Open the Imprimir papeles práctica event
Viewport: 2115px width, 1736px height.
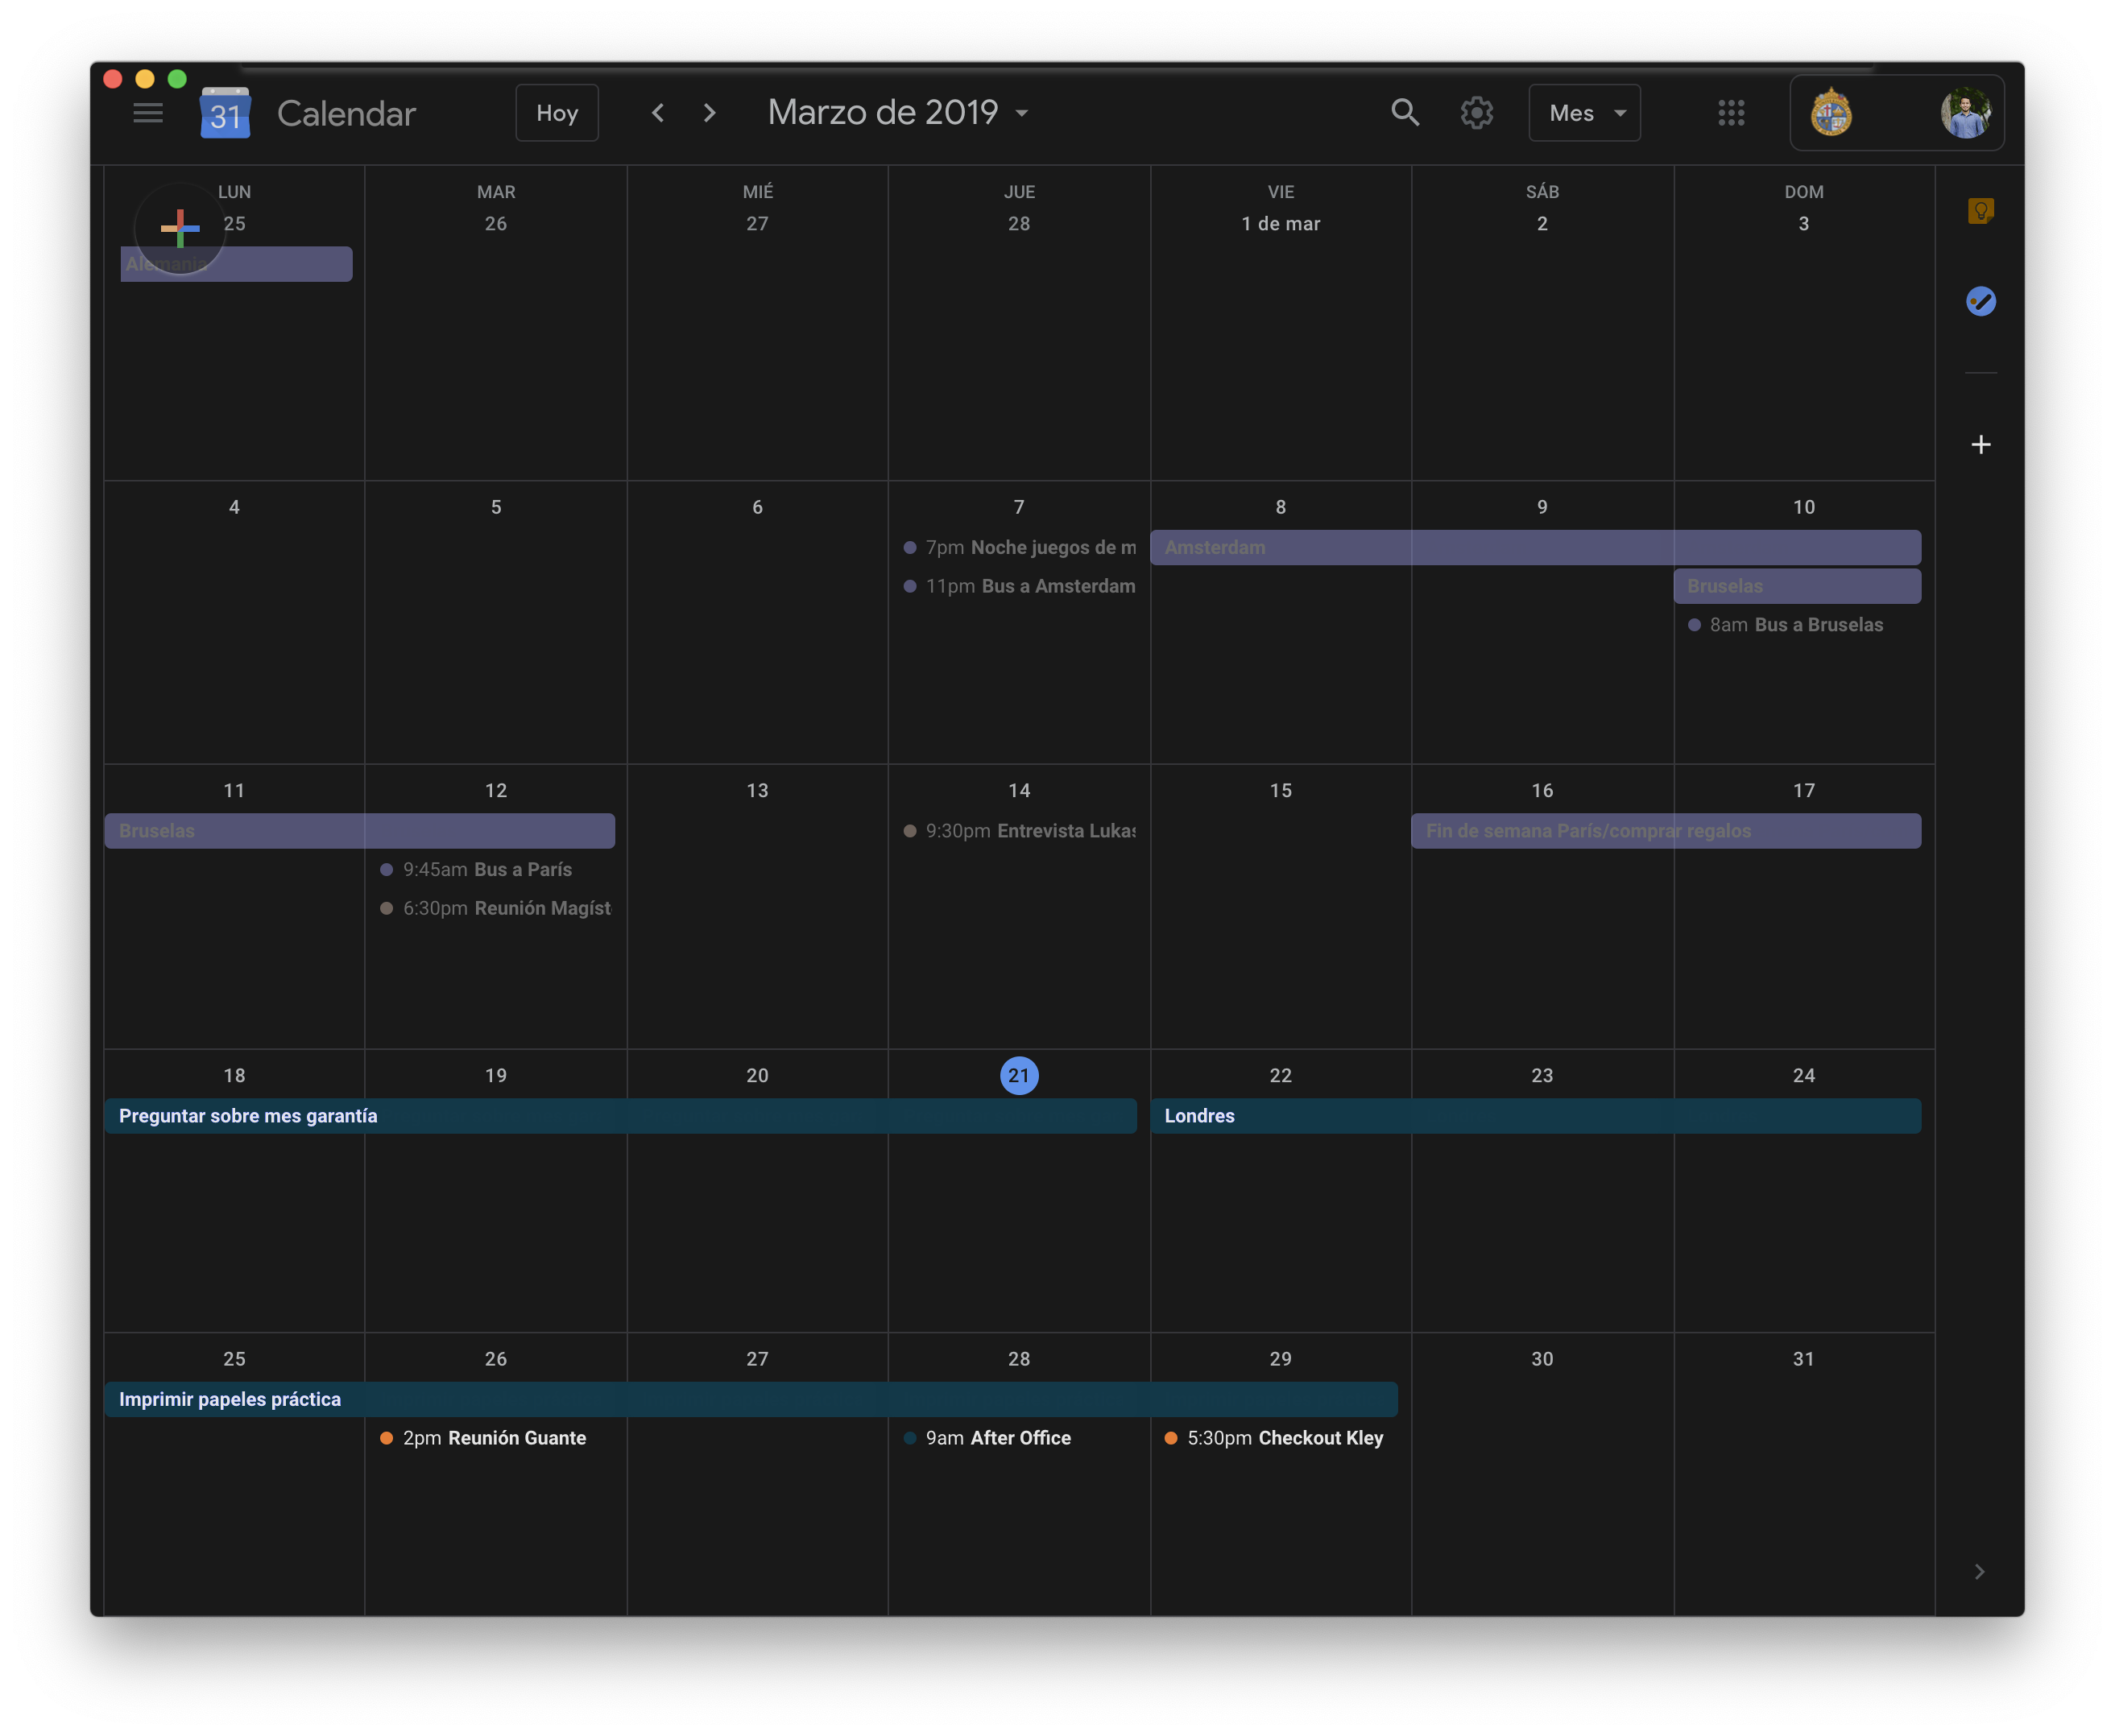[751, 1399]
